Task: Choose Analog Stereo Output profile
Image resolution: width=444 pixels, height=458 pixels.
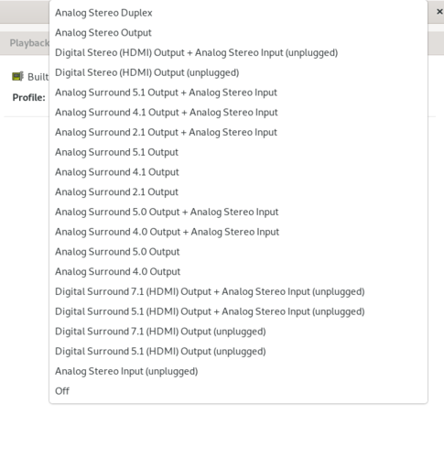Action: (x=238, y=33)
